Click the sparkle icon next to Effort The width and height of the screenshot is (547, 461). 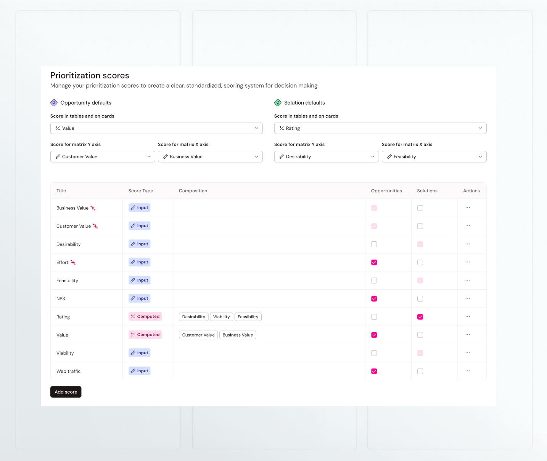pyautogui.click(x=73, y=262)
